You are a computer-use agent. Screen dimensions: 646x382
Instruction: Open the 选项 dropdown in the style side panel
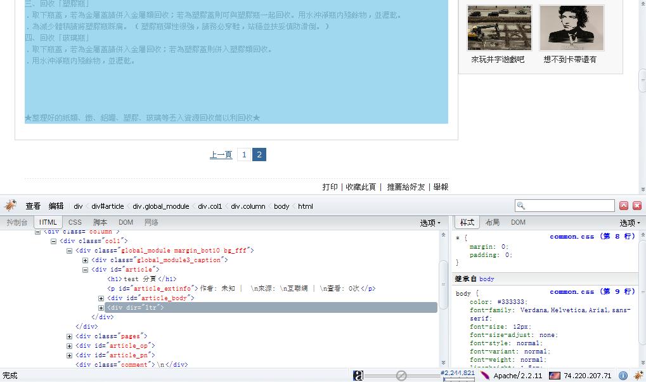[630, 223]
